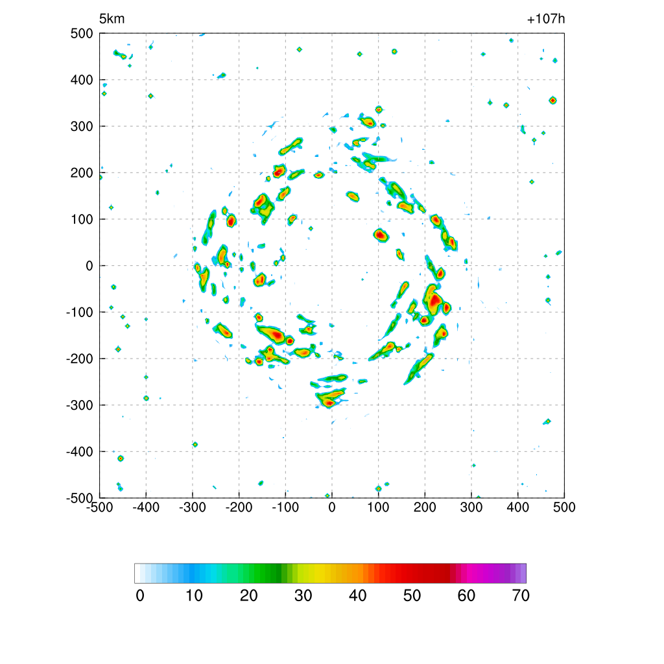Screen dimensions: 664x664
Task: Select the y-axis tick label 0
Action: (x=89, y=266)
